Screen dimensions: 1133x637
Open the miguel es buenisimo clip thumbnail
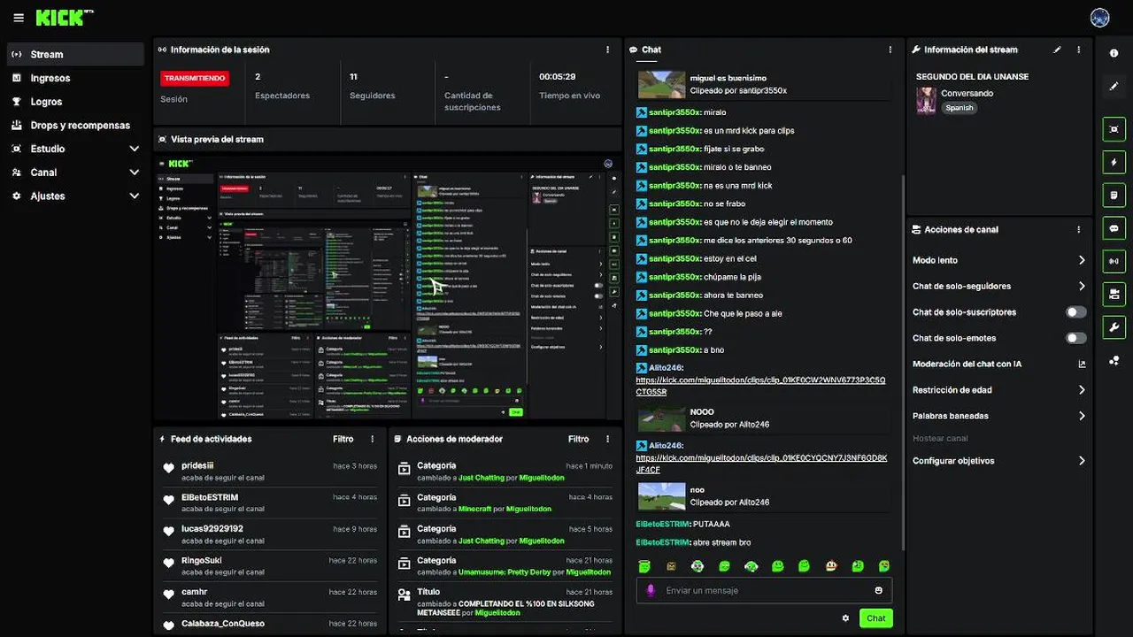pos(662,84)
